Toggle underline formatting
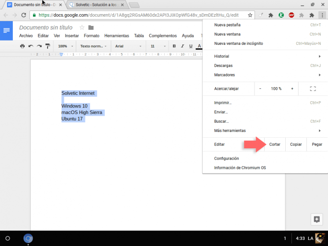The height and width of the screenshot is (246, 328). pos(191,46)
